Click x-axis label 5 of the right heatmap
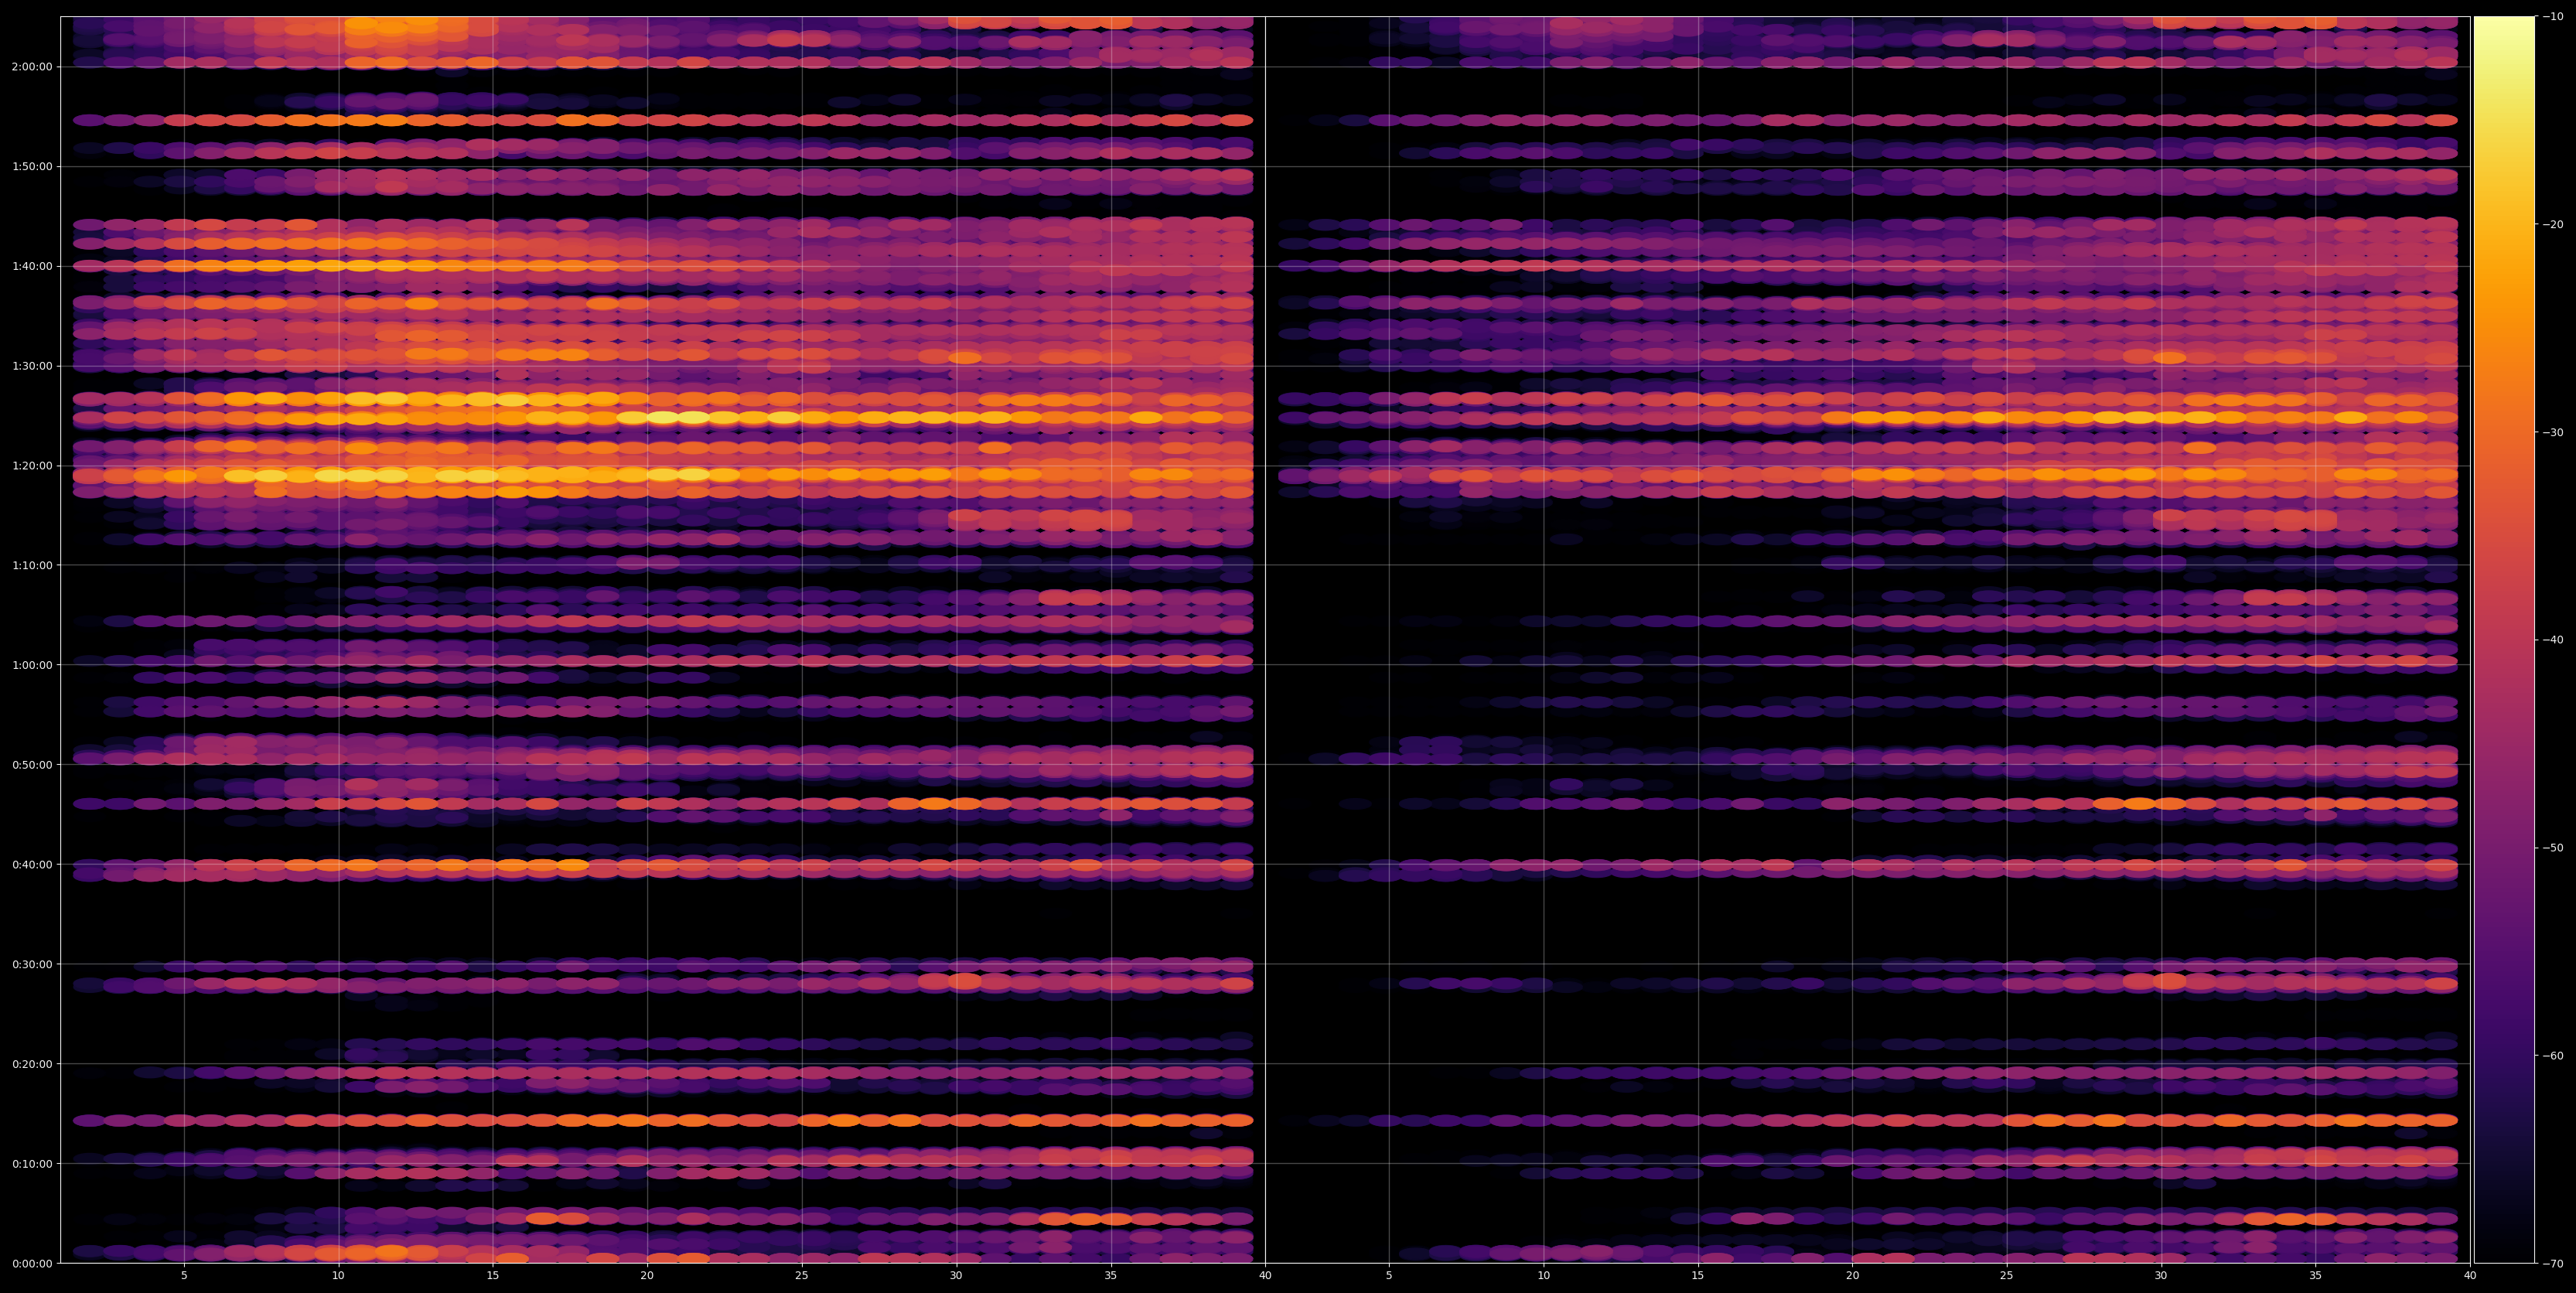Screen dimensions: 2576x1293 (x=1389, y=1276)
